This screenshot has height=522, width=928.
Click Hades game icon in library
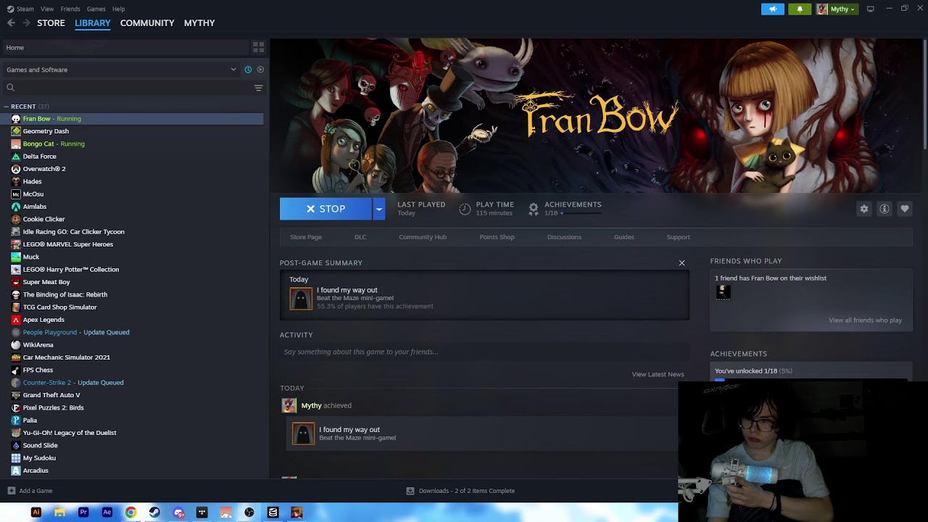pos(16,181)
